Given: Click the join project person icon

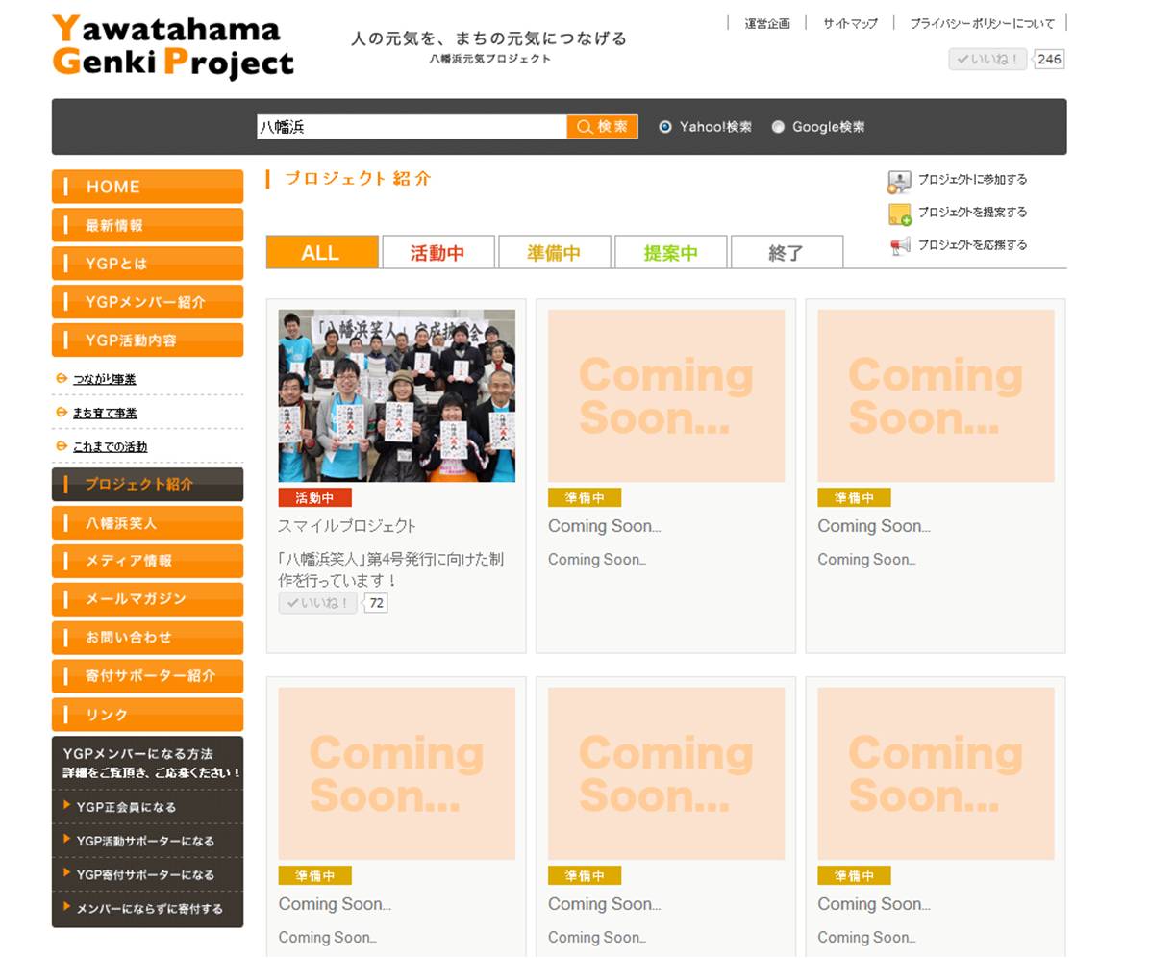Looking at the screenshot, I should point(898,181).
